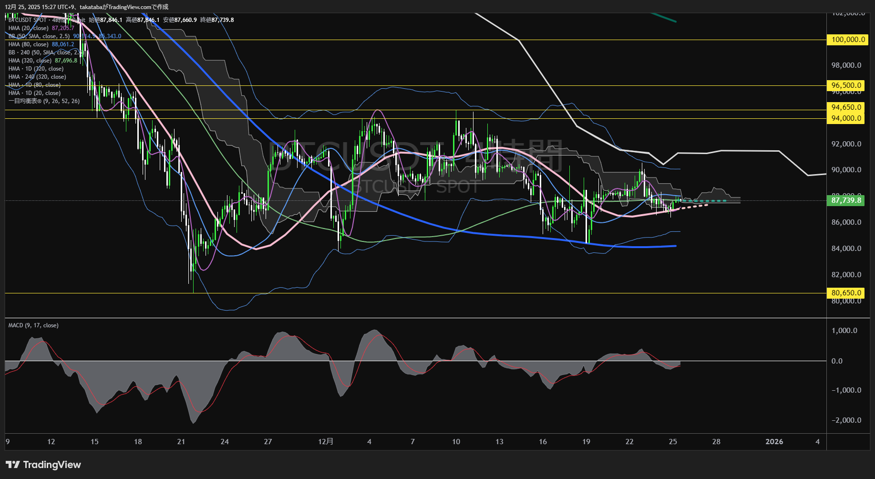Select the HMA (20, close) indicator legend

(29, 28)
